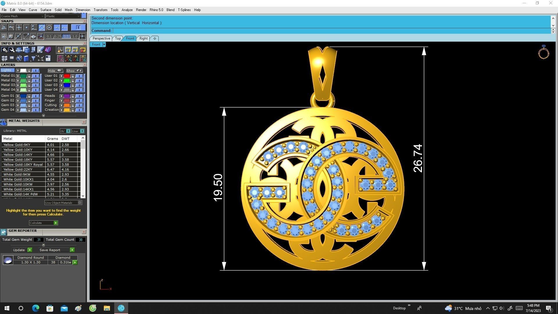Open the Surface menu

[46, 10]
